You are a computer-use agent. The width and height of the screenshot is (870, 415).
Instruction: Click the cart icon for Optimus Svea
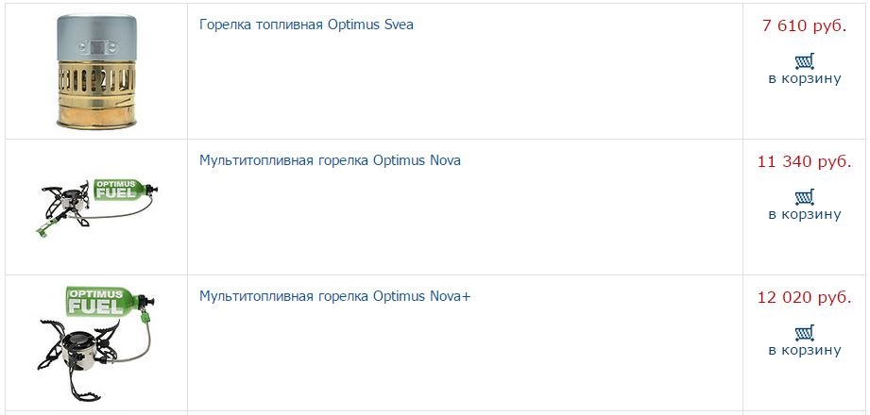click(x=805, y=62)
